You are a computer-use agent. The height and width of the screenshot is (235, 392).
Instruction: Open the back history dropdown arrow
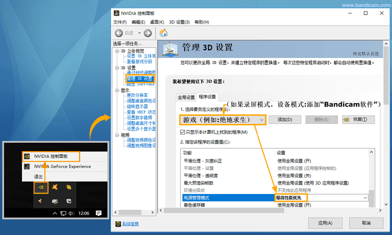pos(139,33)
